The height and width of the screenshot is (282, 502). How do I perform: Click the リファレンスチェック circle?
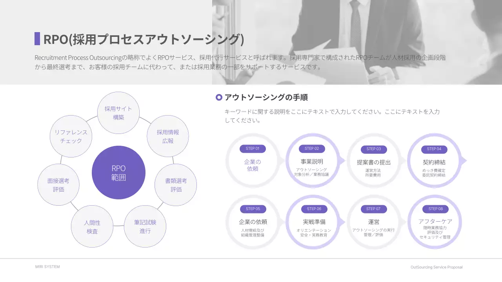(x=71, y=136)
